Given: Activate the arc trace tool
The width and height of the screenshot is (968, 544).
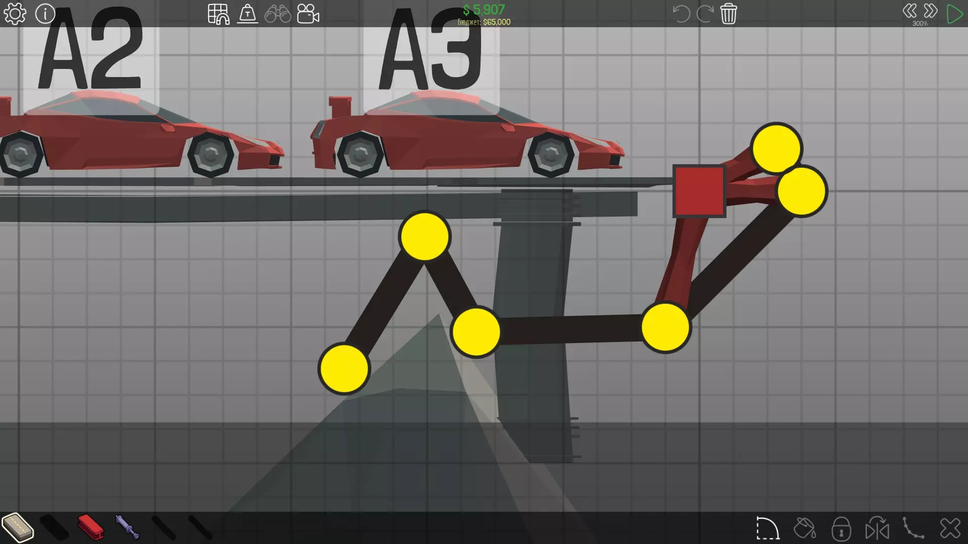Looking at the screenshot, I should pyautogui.click(x=767, y=529).
